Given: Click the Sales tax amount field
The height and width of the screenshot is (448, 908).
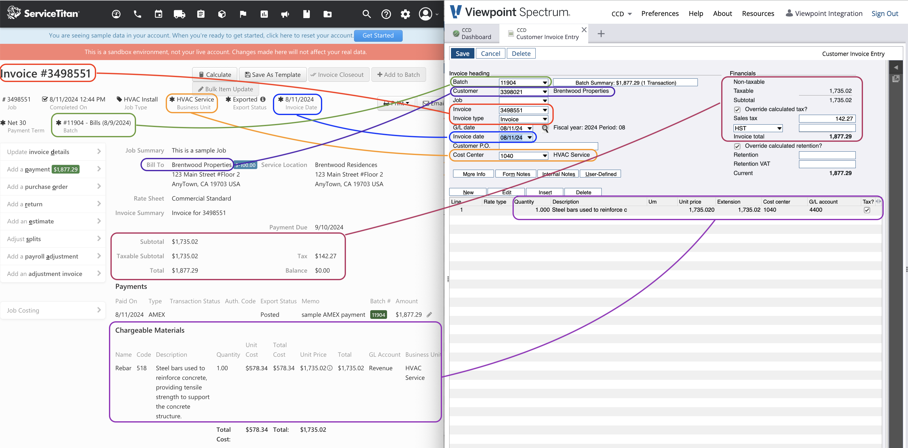Looking at the screenshot, I should click(827, 119).
